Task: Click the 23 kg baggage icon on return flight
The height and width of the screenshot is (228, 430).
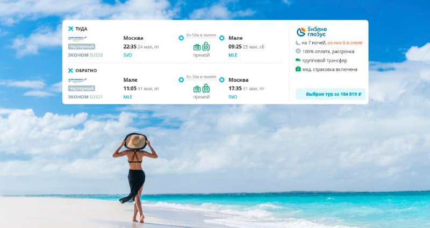Action: 206,88
